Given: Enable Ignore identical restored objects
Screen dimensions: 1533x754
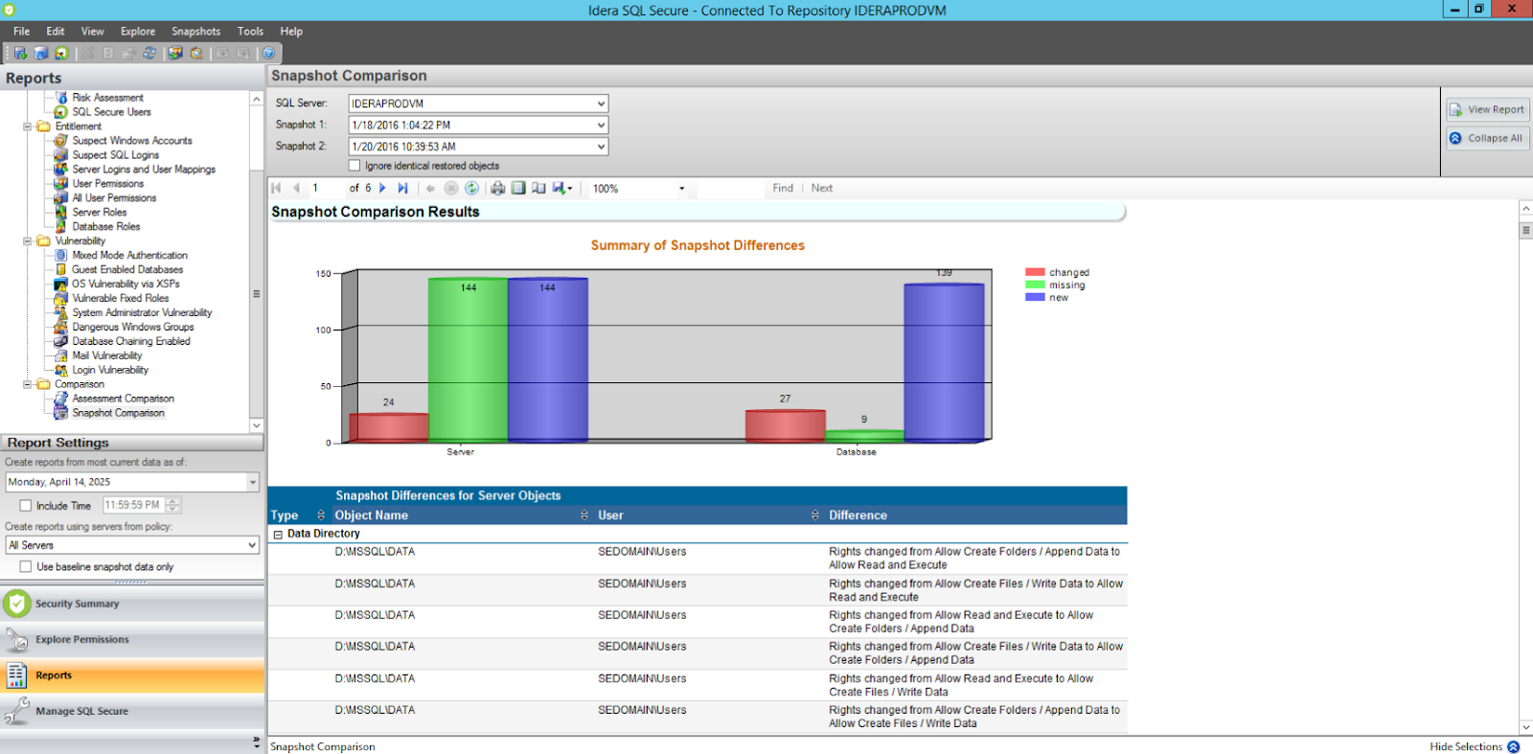Looking at the screenshot, I should (x=355, y=166).
